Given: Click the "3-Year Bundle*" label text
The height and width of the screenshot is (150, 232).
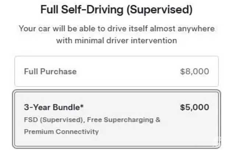Looking at the screenshot, I should click(x=54, y=107).
